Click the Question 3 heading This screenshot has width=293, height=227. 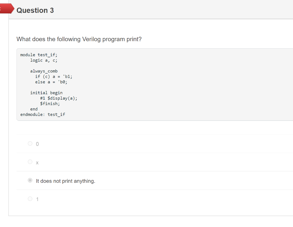click(35, 10)
